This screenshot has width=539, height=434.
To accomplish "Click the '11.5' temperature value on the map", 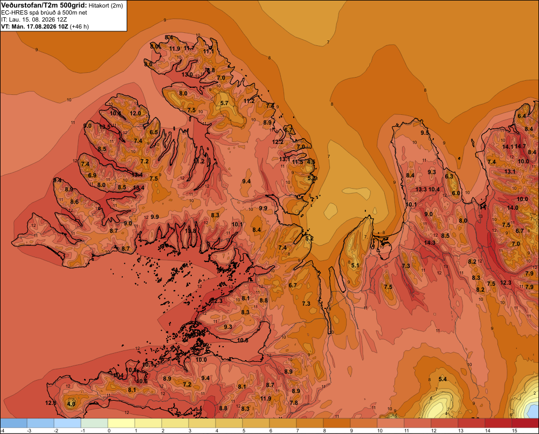I will click(x=298, y=162).
